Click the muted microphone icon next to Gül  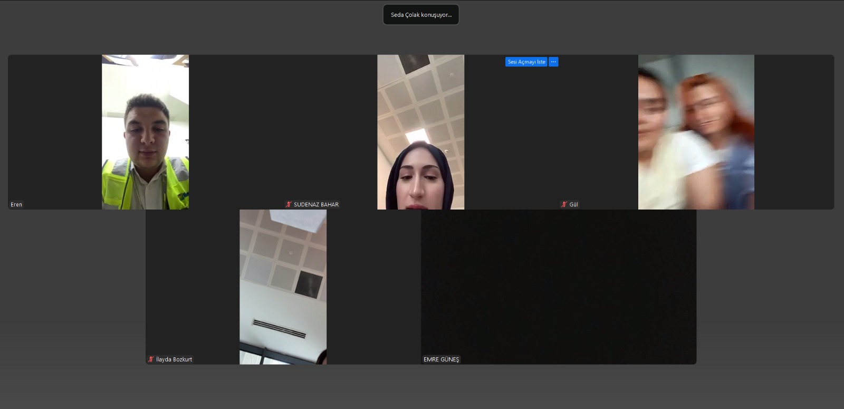[564, 205]
